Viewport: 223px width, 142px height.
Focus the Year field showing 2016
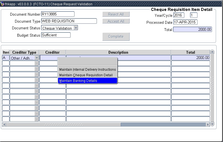pos(179,15)
